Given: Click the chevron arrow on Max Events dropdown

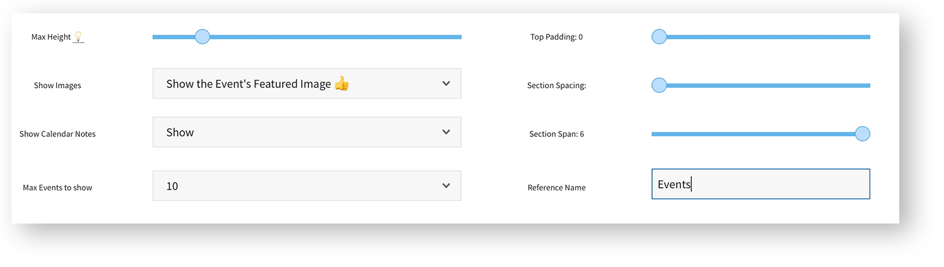Looking at the screenshot, I should point(446,186).
